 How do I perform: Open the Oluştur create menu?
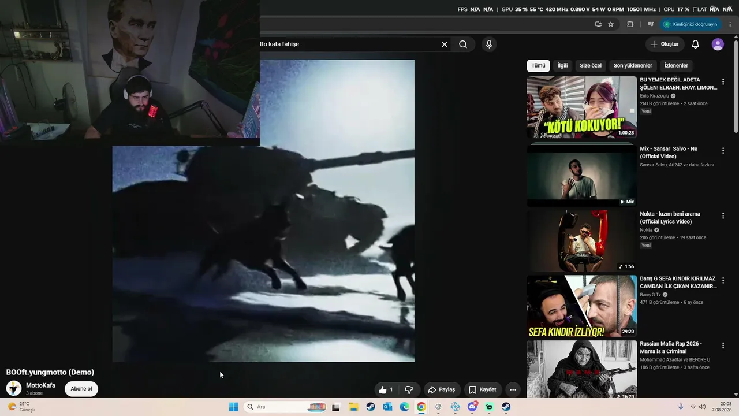pyautogui.click(x=664, y=44)
